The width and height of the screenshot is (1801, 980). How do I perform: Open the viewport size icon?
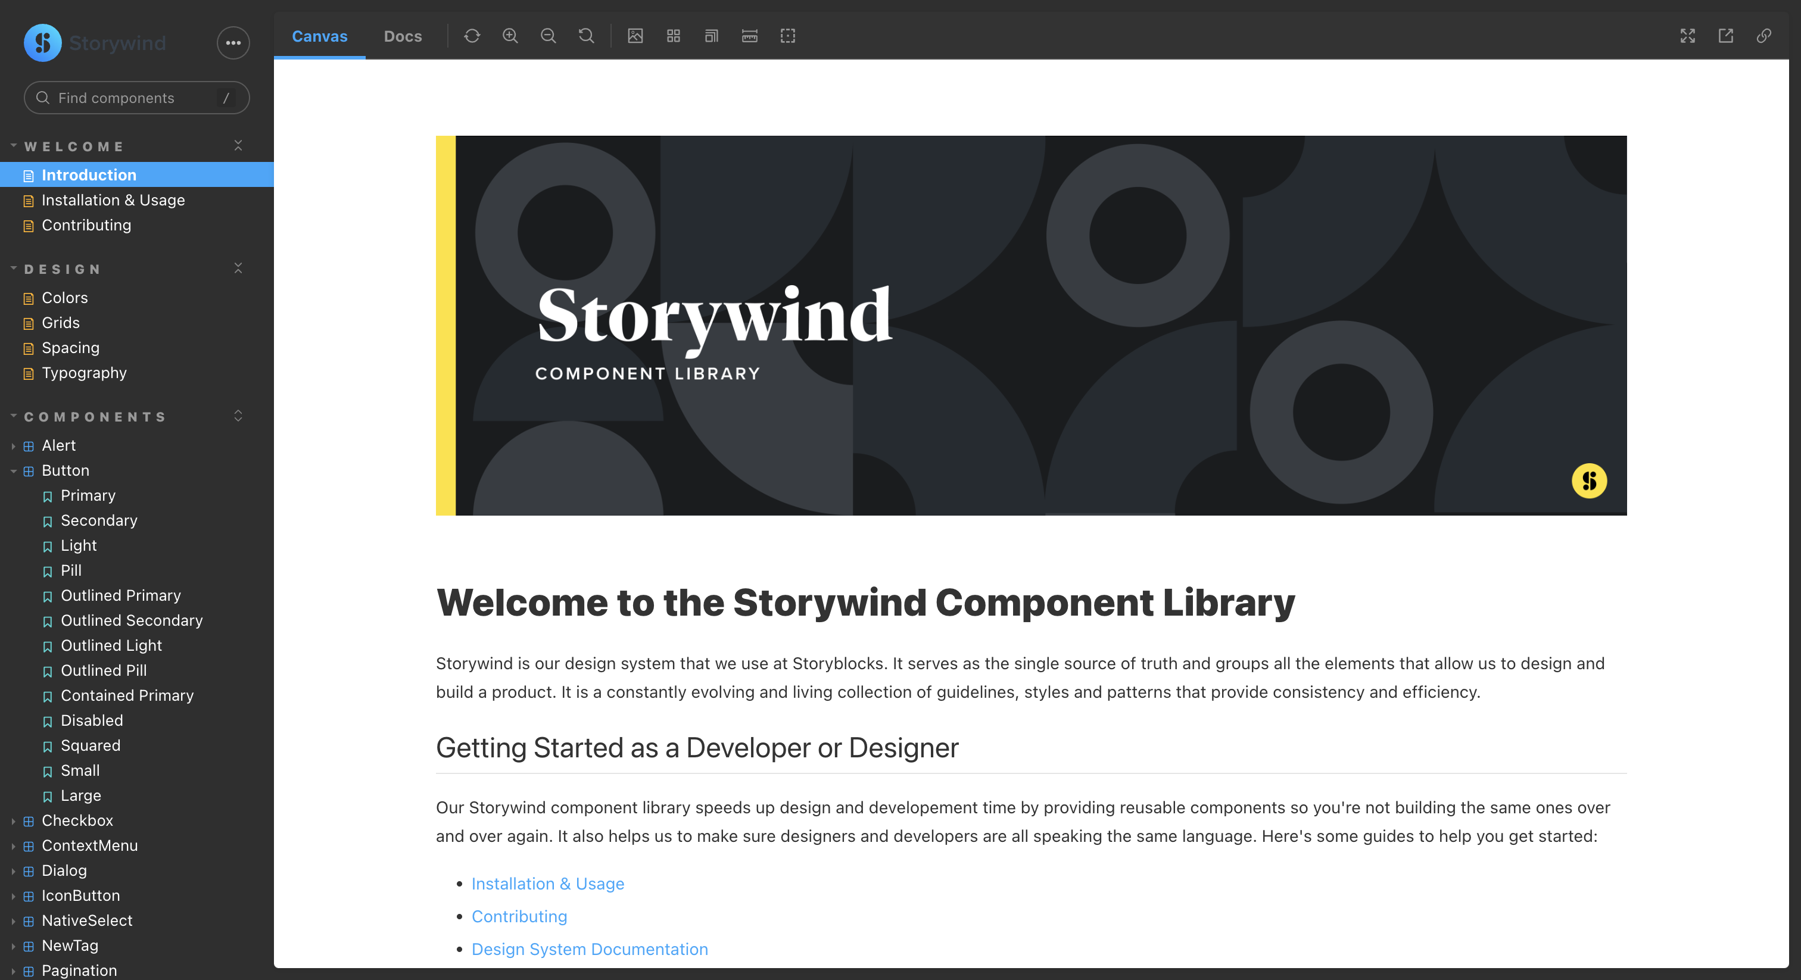tap(711, 36)
